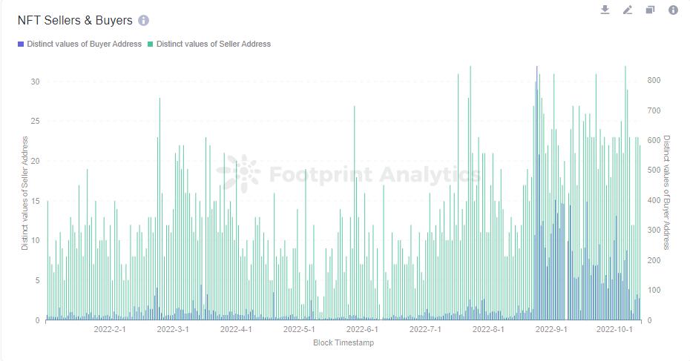Click the purple Buyer Address legend swatch
Image resolution: width=690 pixels, height=361 pixels.
pyautogui.click(x=21, y=44)
